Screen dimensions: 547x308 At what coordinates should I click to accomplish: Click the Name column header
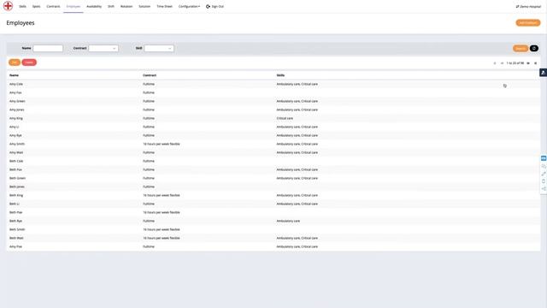click(14, 75)
